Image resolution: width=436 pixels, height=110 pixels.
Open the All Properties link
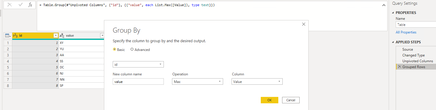[x=406, y=32]
